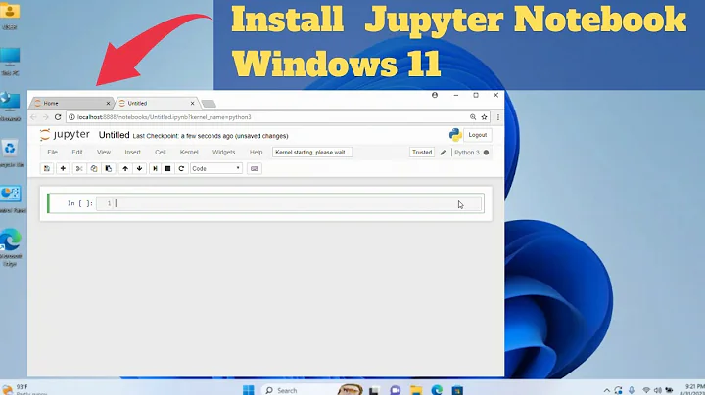Click the Trusted notebook button
The image size is (705, 395).
(422, 153)
